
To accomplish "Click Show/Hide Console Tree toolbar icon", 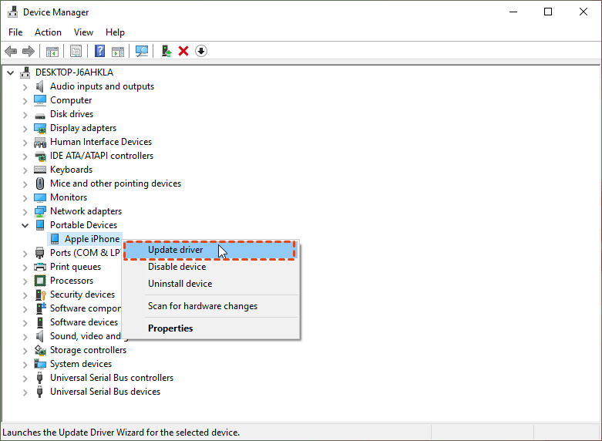I will click(x=52, y=51).
